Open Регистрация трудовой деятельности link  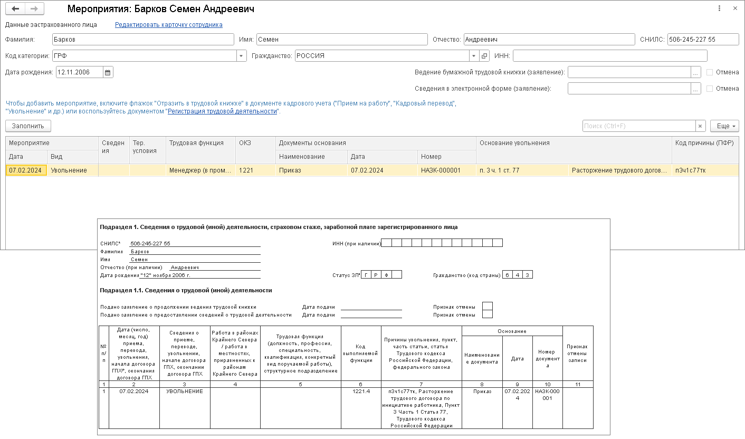tap(222, 111)
